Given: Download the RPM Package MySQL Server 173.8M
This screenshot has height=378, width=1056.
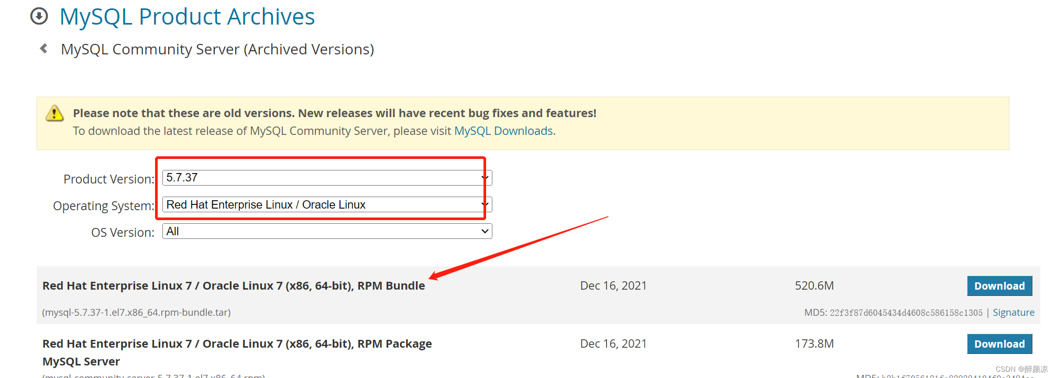Looking at the screenshot, I should click(x=999, y=344).
